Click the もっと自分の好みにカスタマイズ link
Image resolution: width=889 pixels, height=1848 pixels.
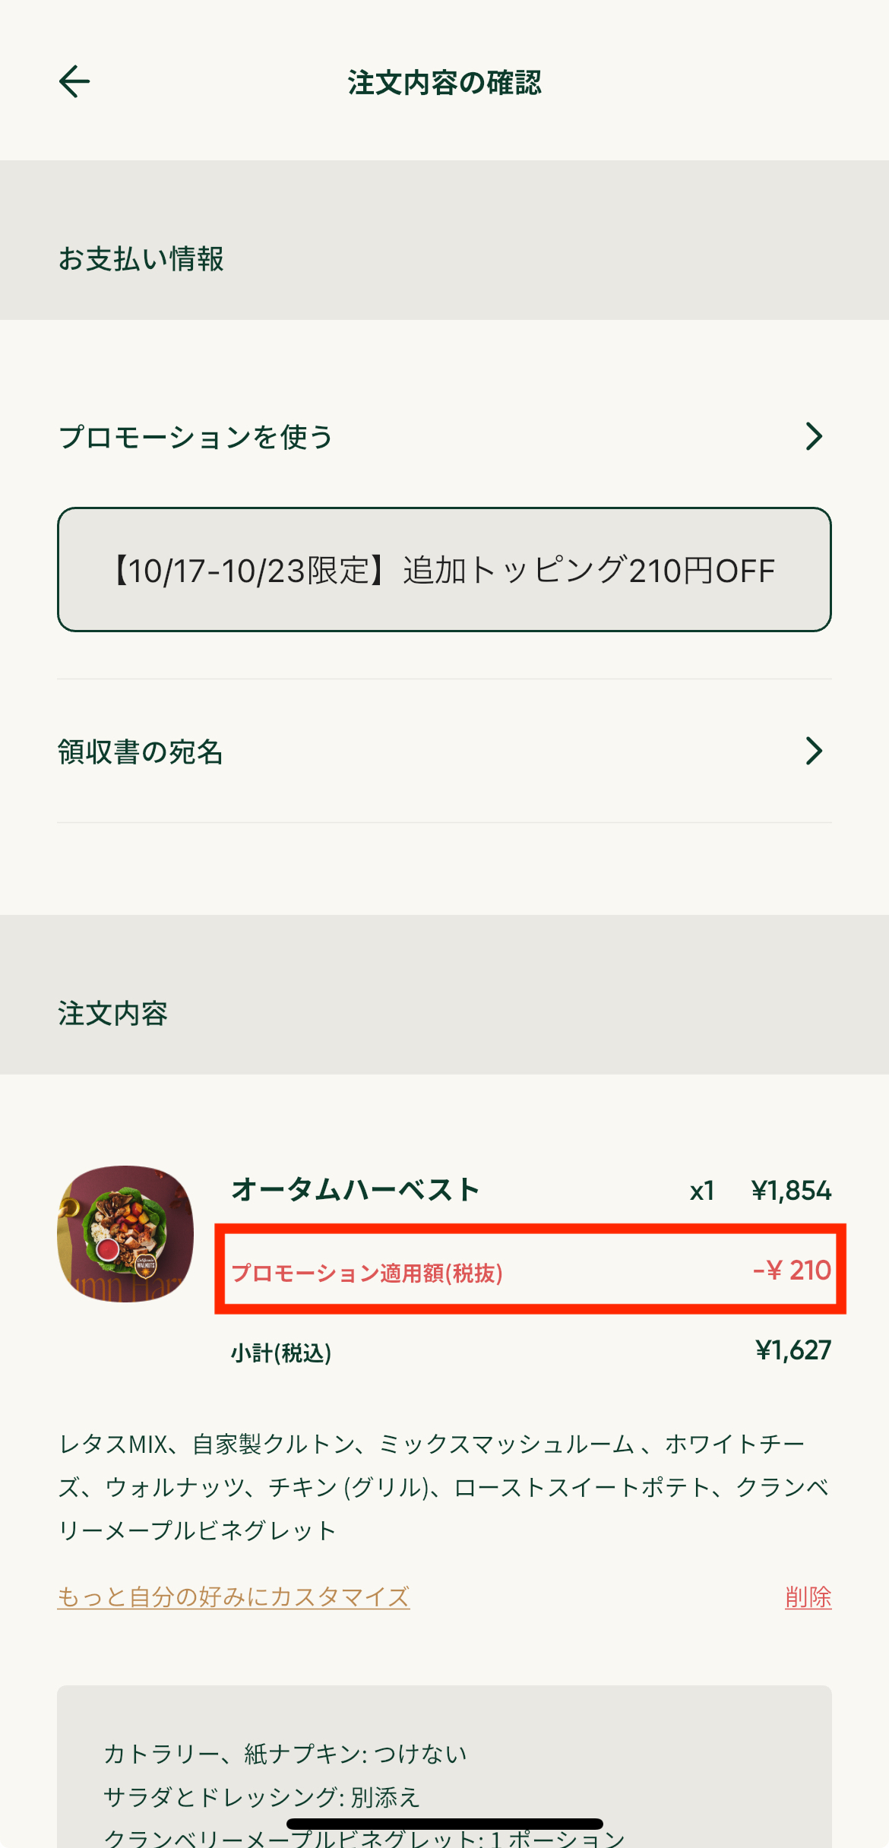(x=234, y=1596)
